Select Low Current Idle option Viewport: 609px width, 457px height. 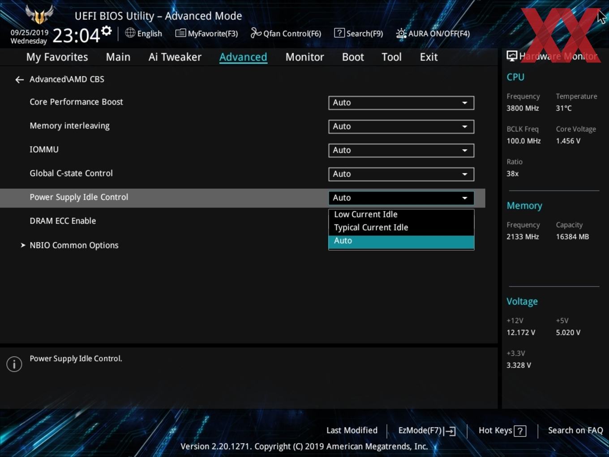pos(401,214)
